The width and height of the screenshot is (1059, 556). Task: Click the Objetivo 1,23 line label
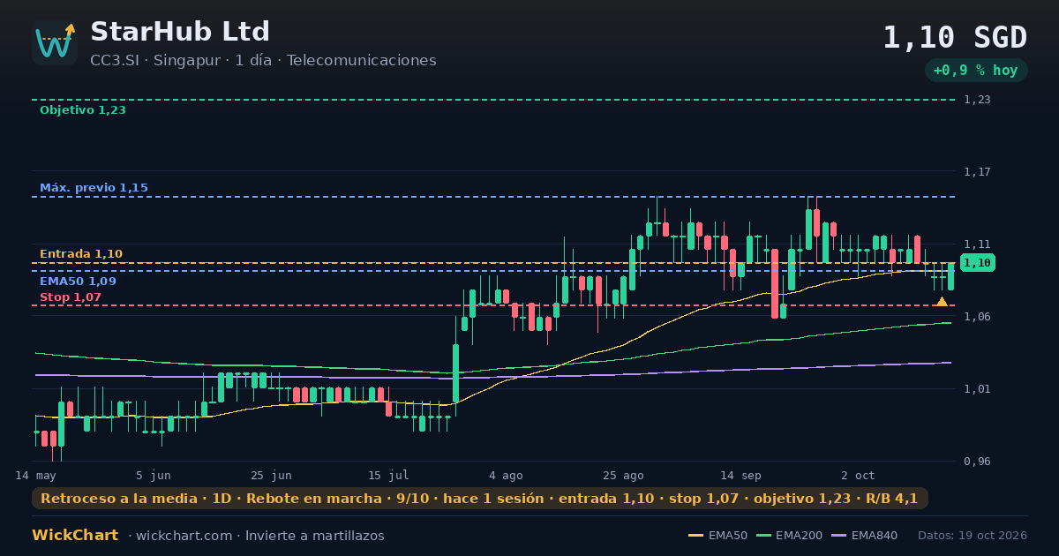83,110
